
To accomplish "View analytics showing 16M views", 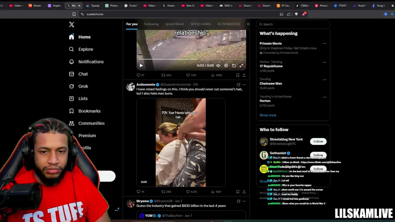I will (x=216, y=192).
